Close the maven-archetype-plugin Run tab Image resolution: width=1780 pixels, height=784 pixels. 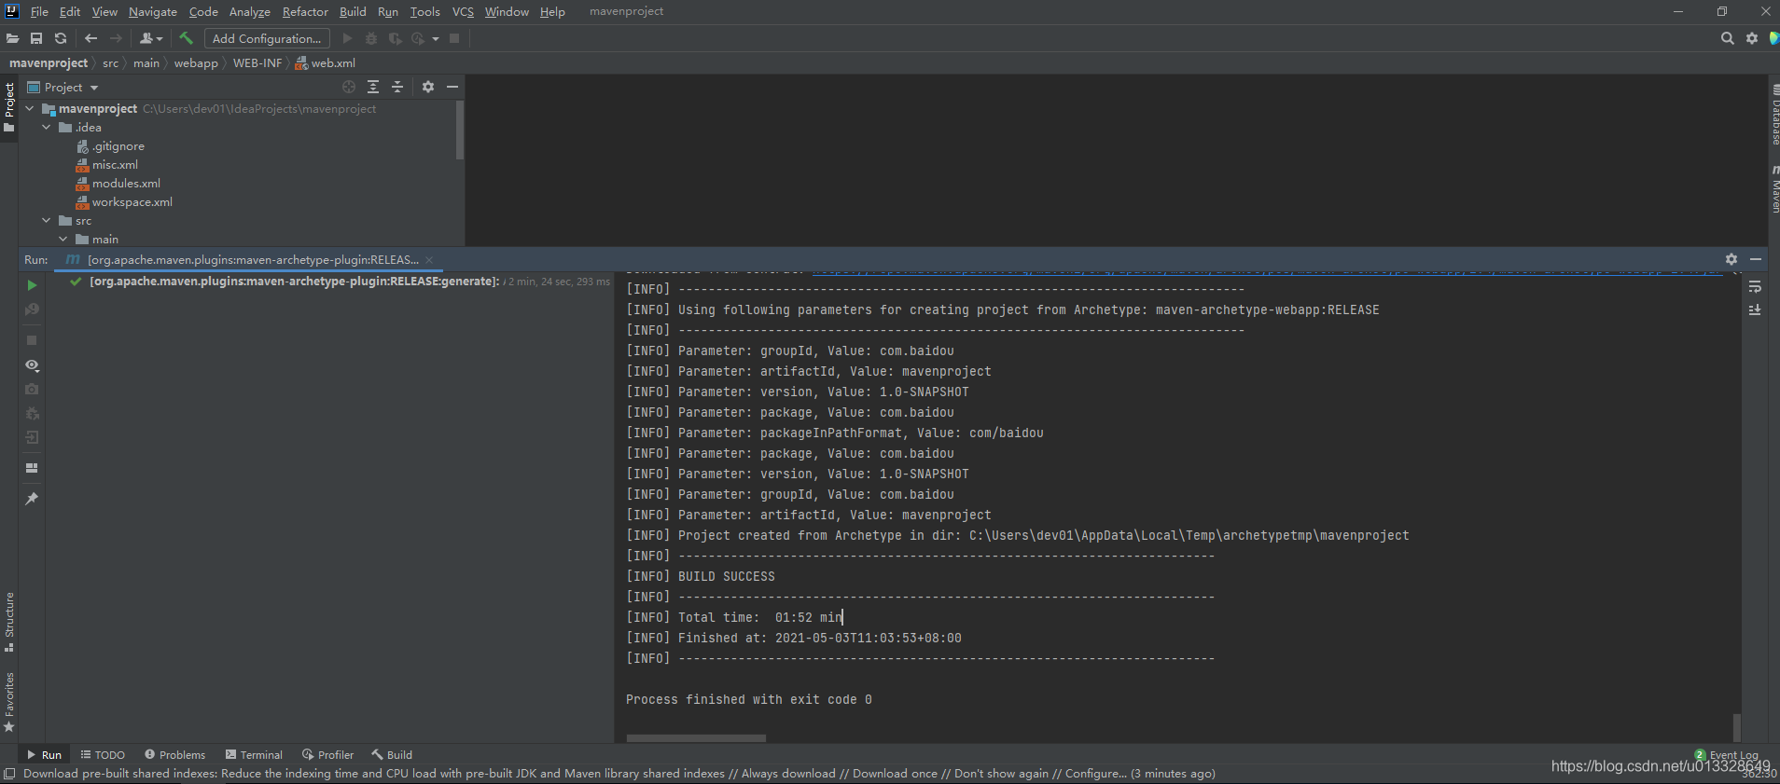(429, 260)
